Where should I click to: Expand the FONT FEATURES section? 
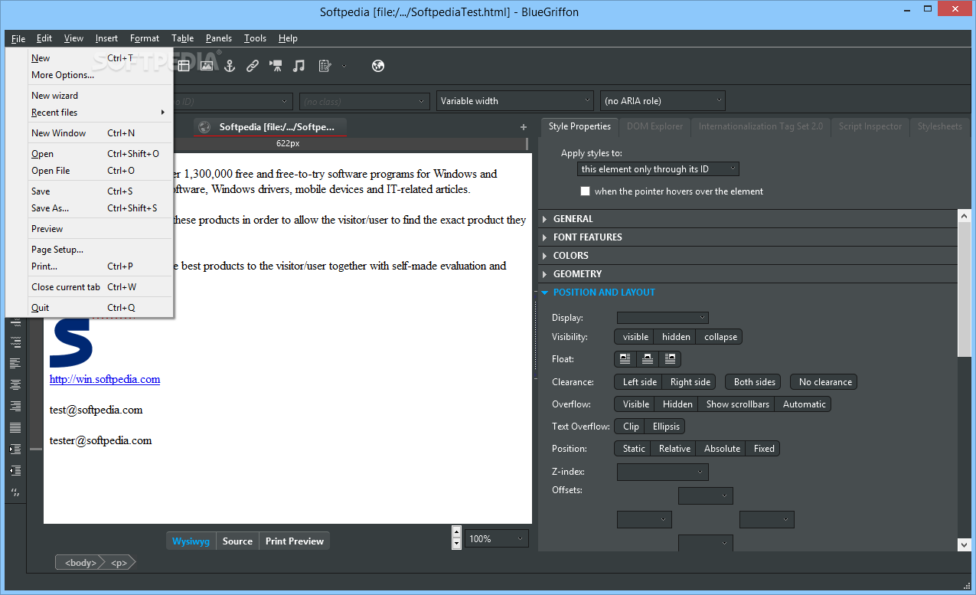(748, 237)
